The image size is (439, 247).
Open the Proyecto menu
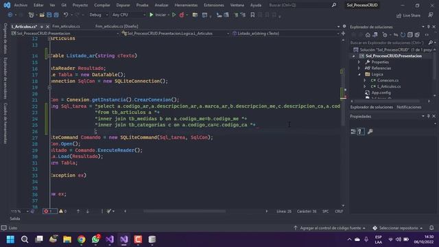coord(80,5)
